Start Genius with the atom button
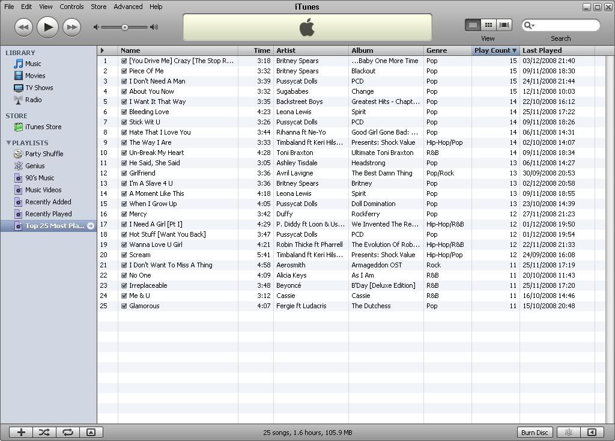Image resolution: width=615 pixels, height=441 pixels. pyautogui.click(x=568, y=432)
